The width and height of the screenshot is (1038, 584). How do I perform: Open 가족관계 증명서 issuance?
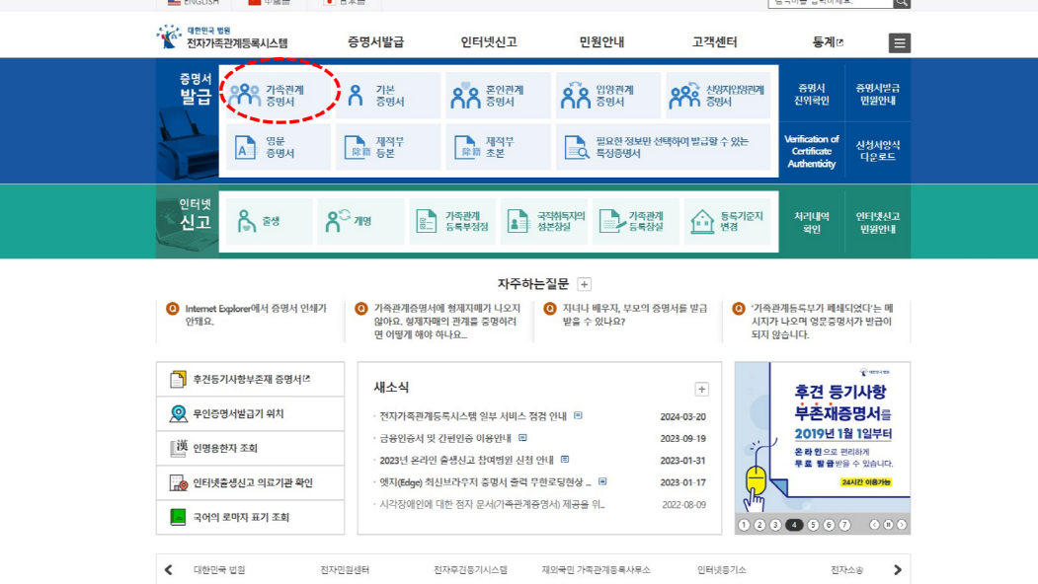[x=279, y=96]
